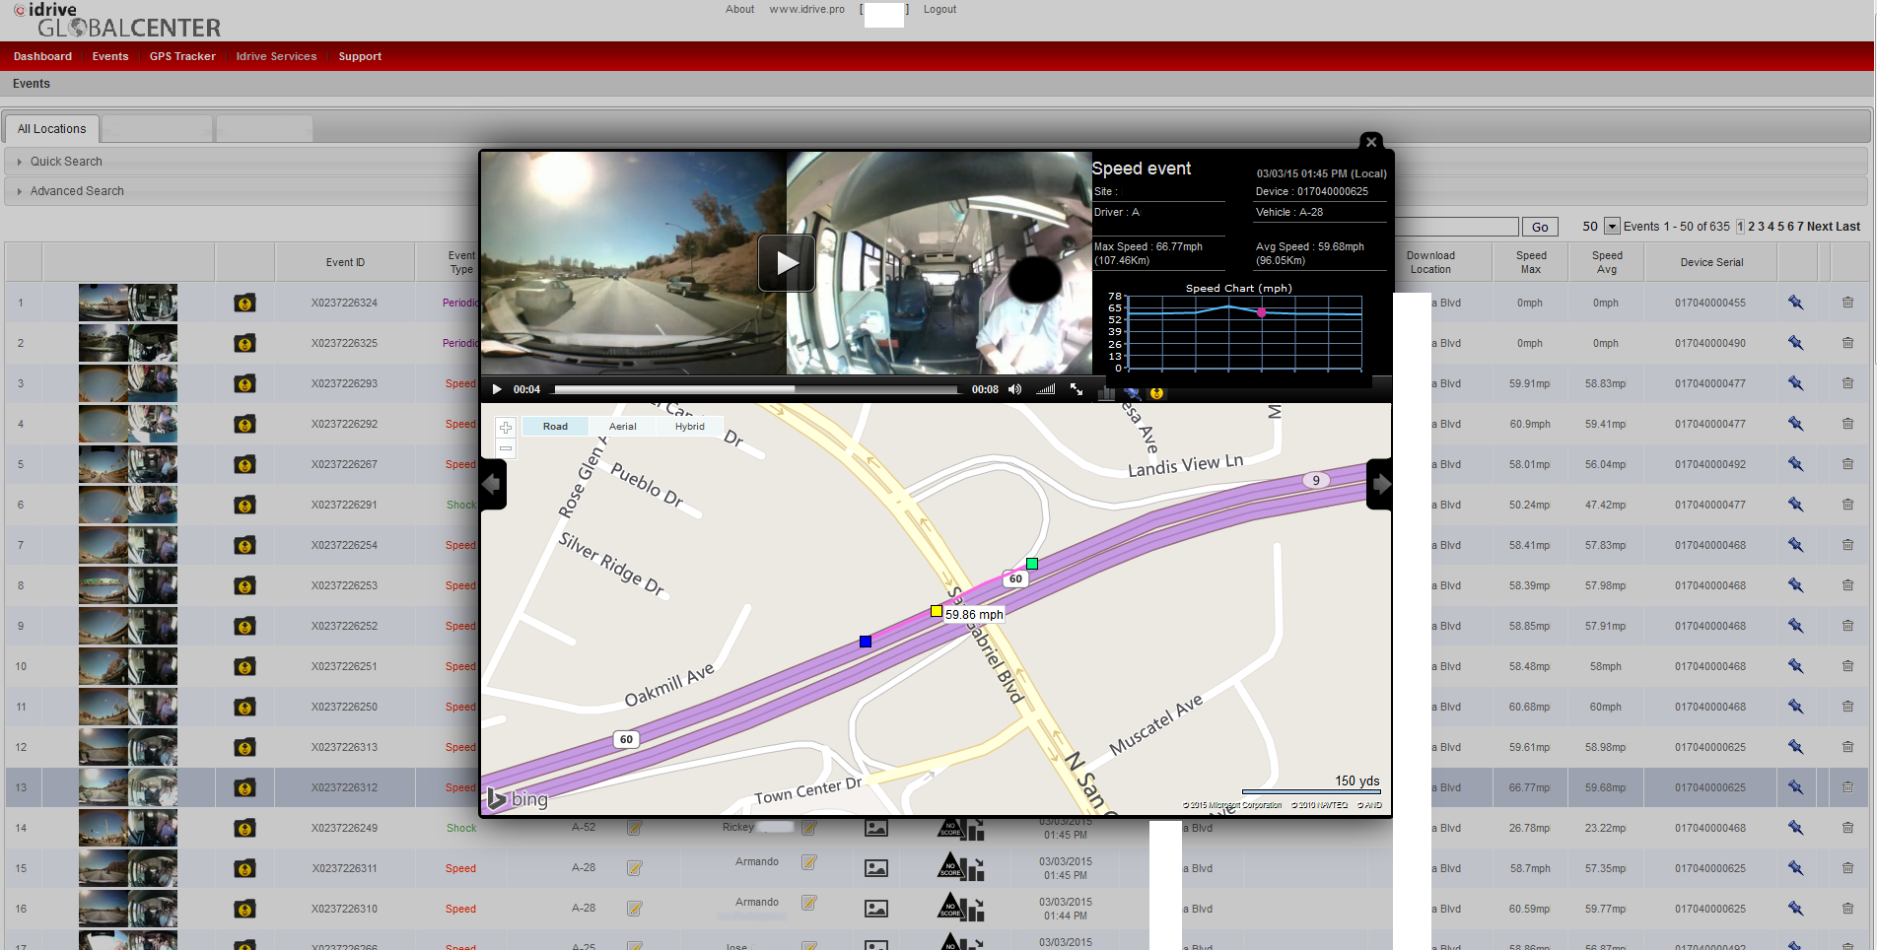1877x950 pixels.
Task: Open the events-per-page dropdown showing 50
Action: (x=1611, y=226)
